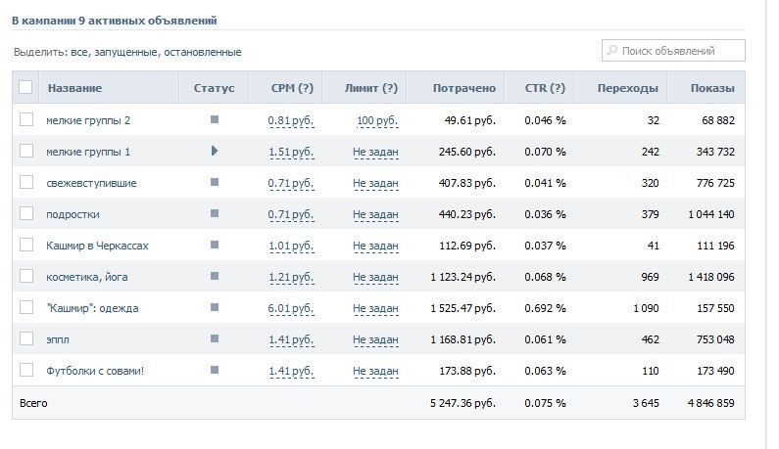Edit the 6.01 руб. CPM of Кашмир: одежда
Image resolution: width=779 pixels, height=449 pixels.
pos(291,308)
